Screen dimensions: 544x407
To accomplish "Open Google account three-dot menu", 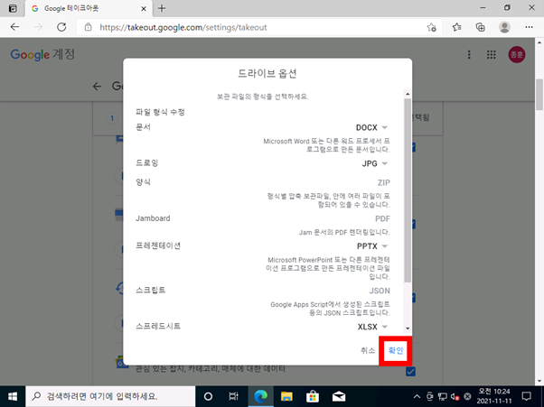I will [469, 54].
